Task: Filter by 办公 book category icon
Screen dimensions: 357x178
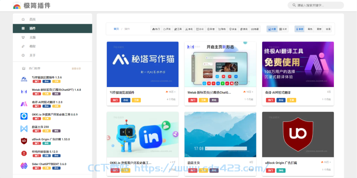Action: coord(200,29)
